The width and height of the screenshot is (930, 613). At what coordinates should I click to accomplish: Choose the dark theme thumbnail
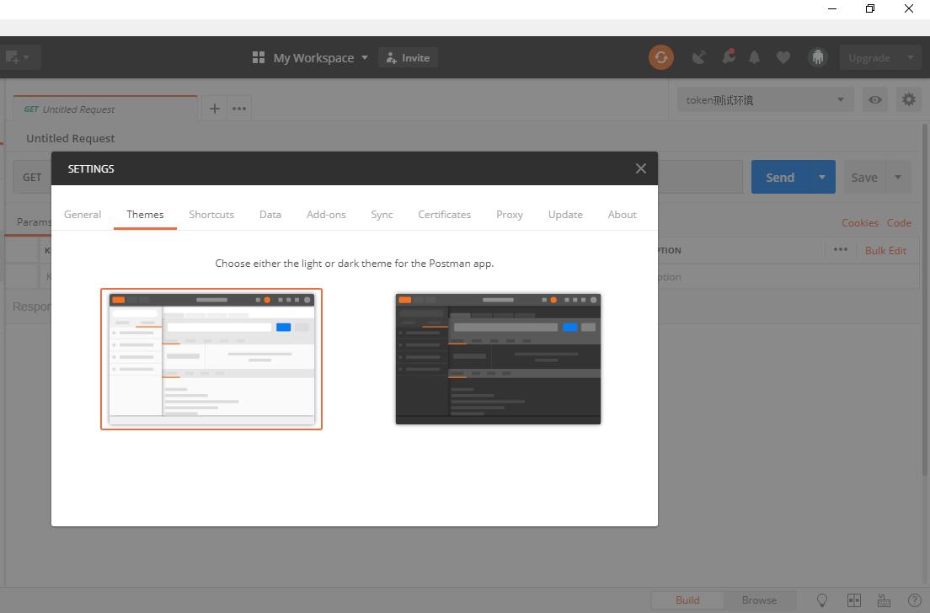[498, 359]
